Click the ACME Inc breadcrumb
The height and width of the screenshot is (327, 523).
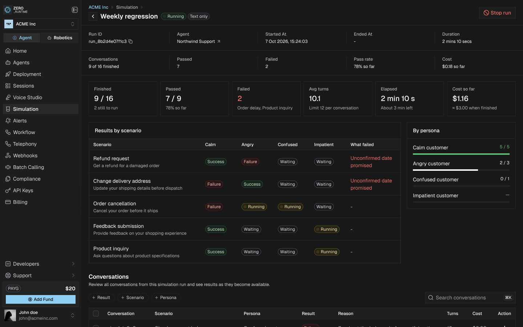pos(98,7)
